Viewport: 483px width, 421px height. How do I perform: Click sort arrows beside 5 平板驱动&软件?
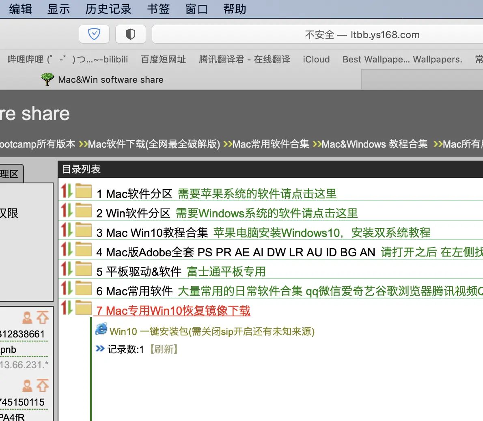click(67, 268)
